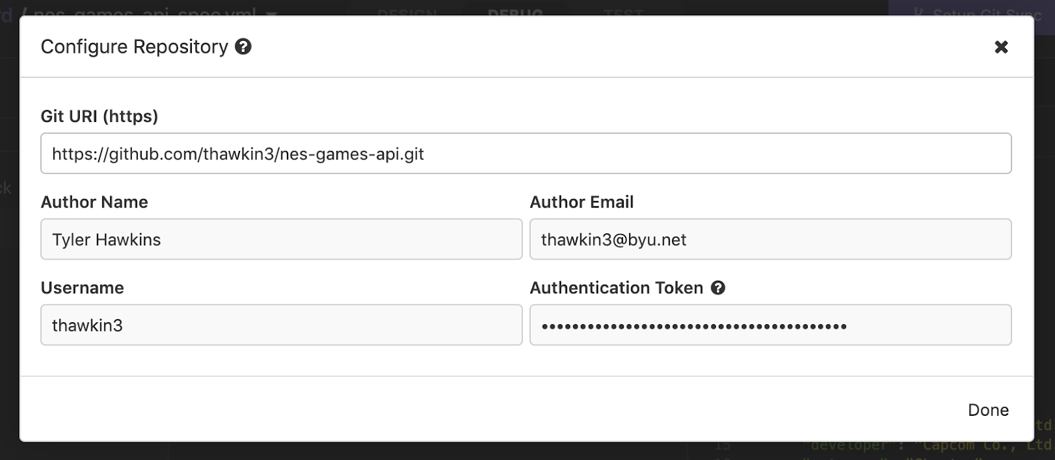This screenshot has height=460, width=1055.
Task: Select the Username input field
Action: [282, 325]
